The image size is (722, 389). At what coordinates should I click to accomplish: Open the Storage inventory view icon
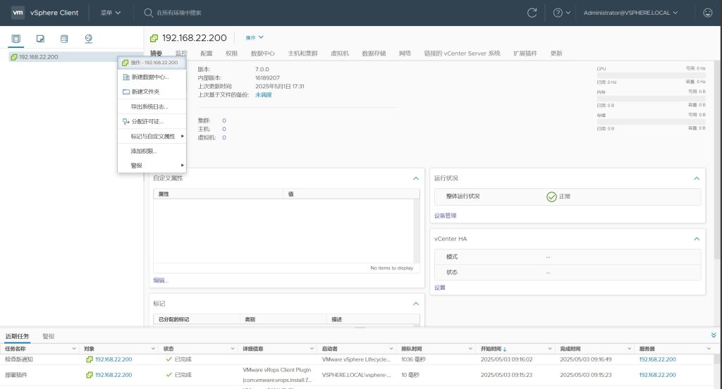pos(64,39)
